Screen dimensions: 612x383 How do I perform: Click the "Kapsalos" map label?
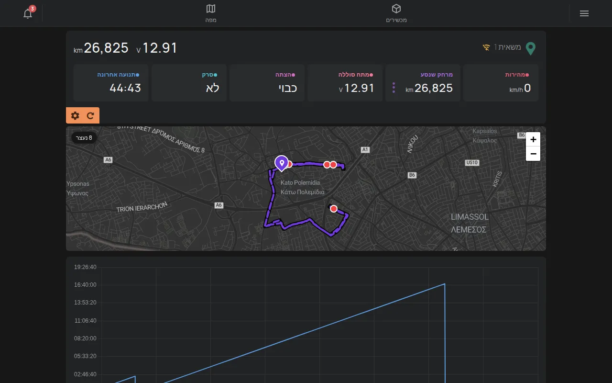[485, 131]
